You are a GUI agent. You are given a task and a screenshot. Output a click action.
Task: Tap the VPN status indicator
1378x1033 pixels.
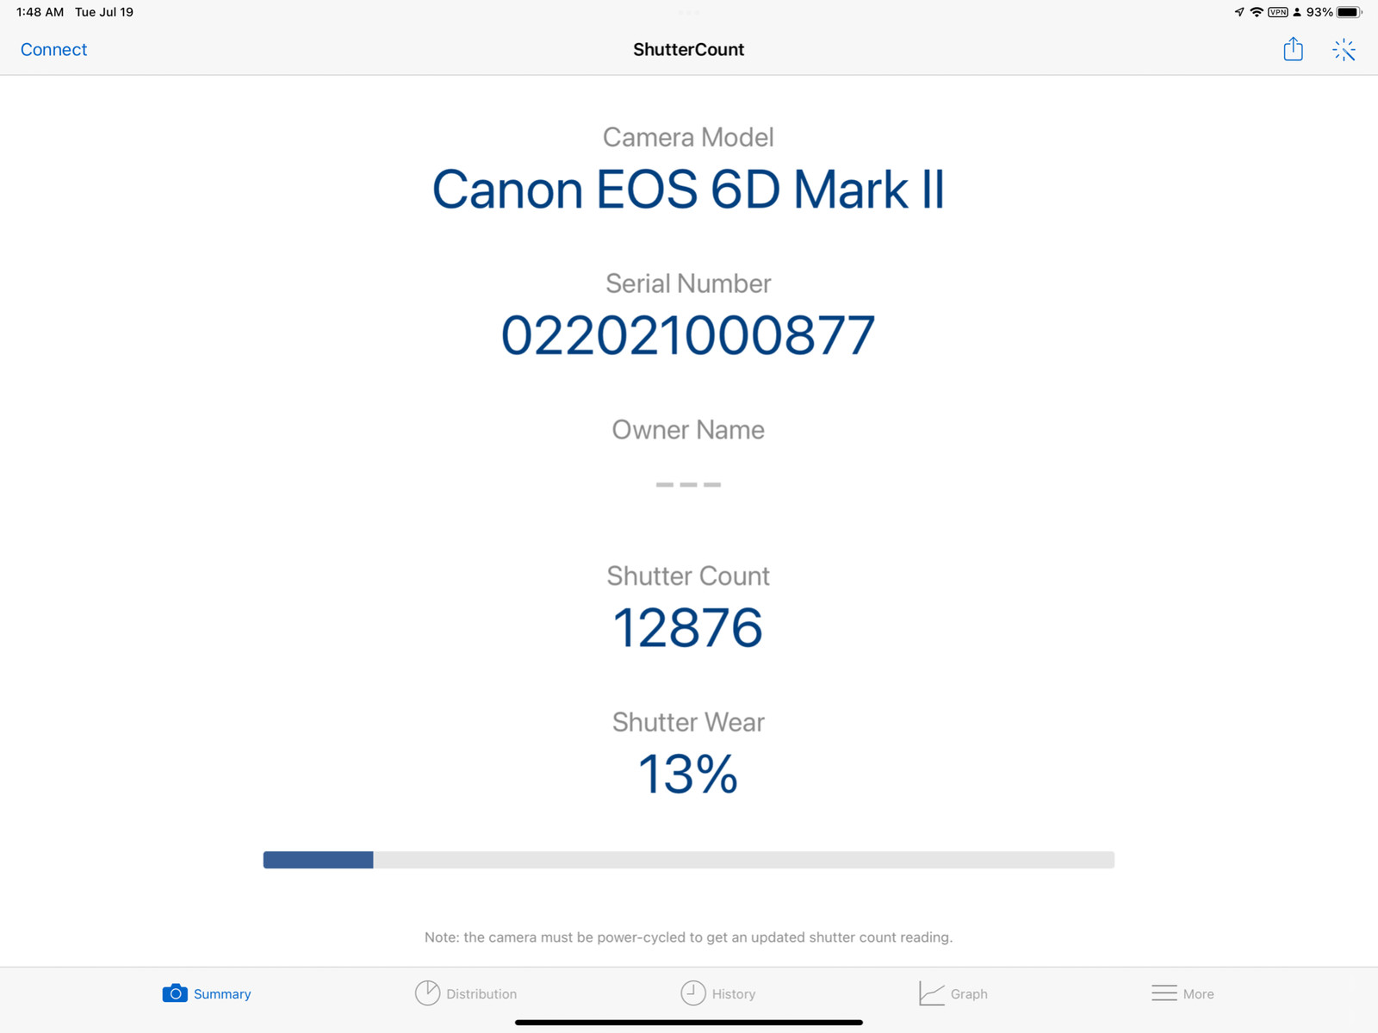[1278, 12]
